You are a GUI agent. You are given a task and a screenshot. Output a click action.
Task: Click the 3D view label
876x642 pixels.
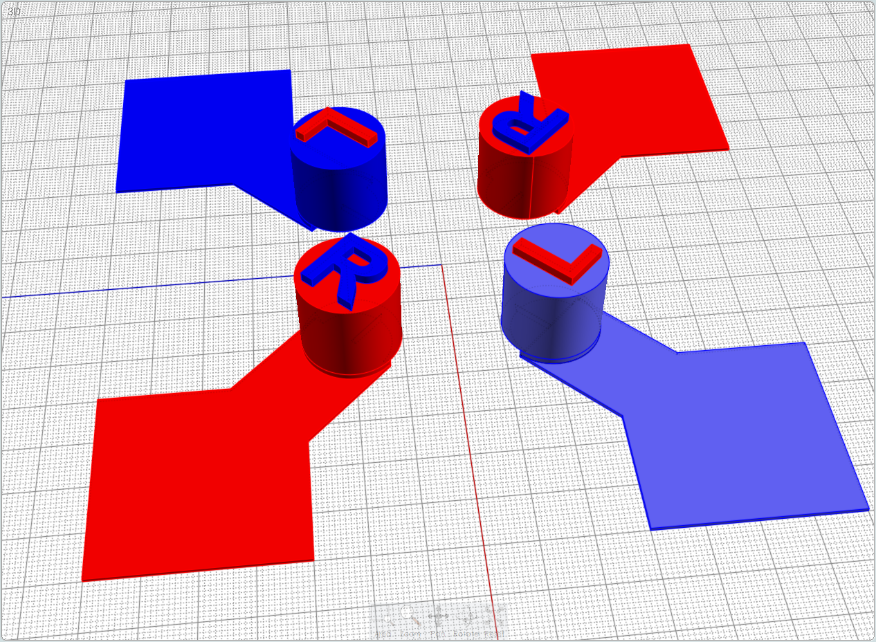[14, 12]
